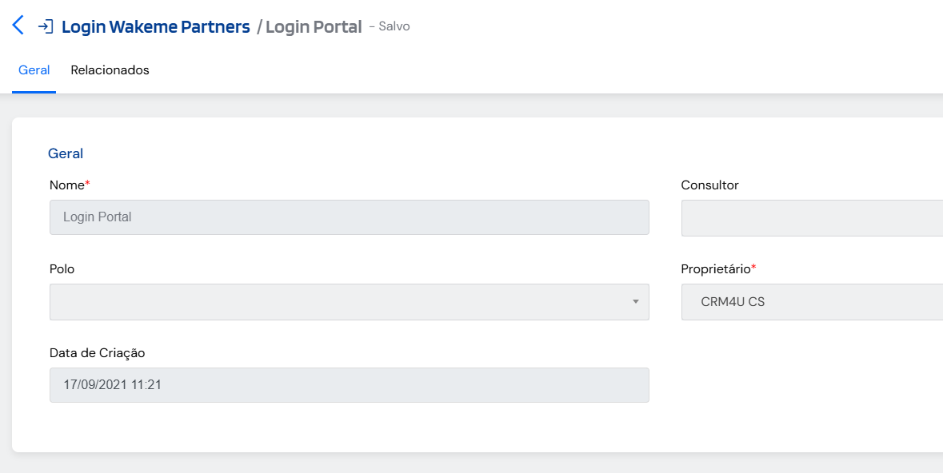Open the Relacionados tab

(110, 70)
